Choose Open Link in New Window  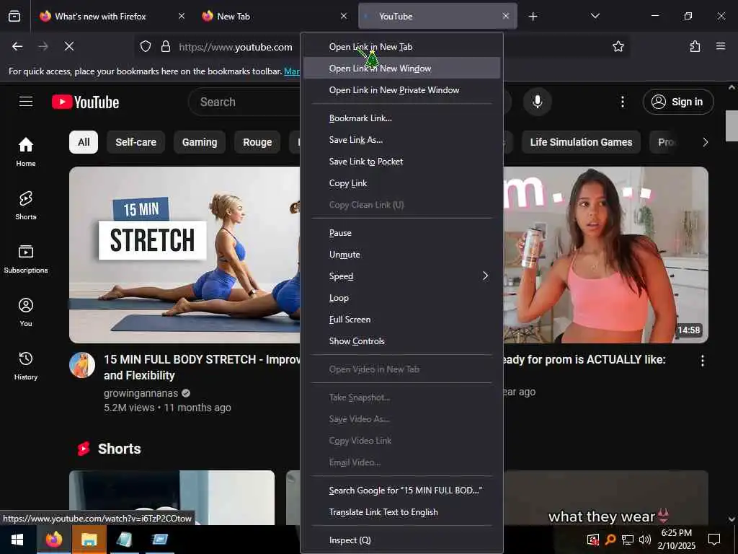coord(401,69)
